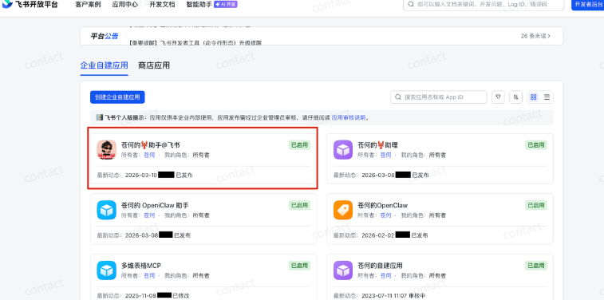
Task: Click owner 苍何 on 苍何的OpenClaw card
Action: pyautogui.click(x=386, y=215)
